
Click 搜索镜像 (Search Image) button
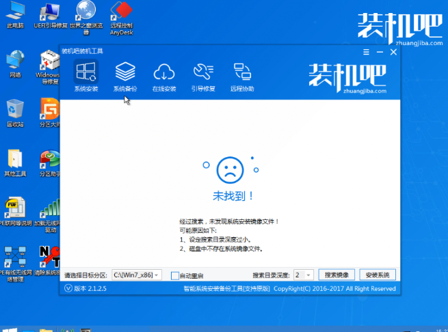pyautogui.click(x=337, y=275)
